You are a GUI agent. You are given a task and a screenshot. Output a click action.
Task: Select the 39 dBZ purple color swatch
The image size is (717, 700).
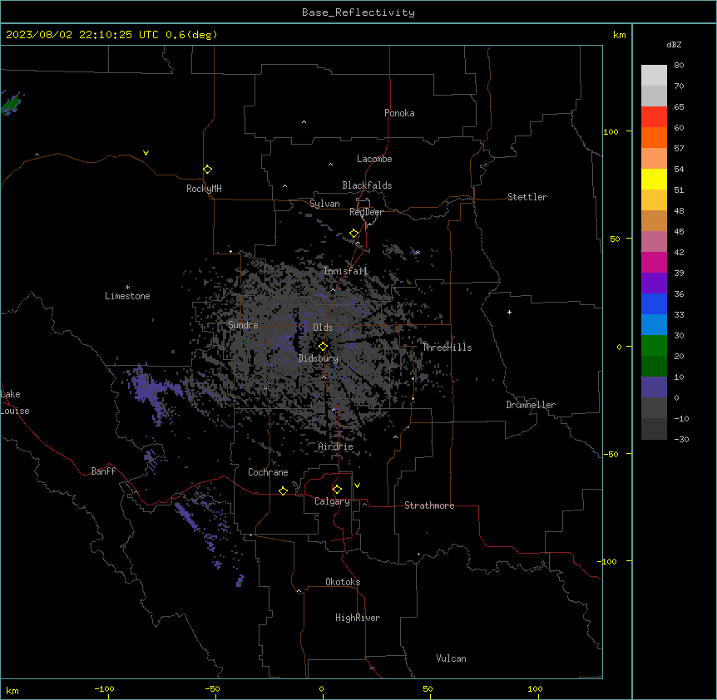coord(654,283)
